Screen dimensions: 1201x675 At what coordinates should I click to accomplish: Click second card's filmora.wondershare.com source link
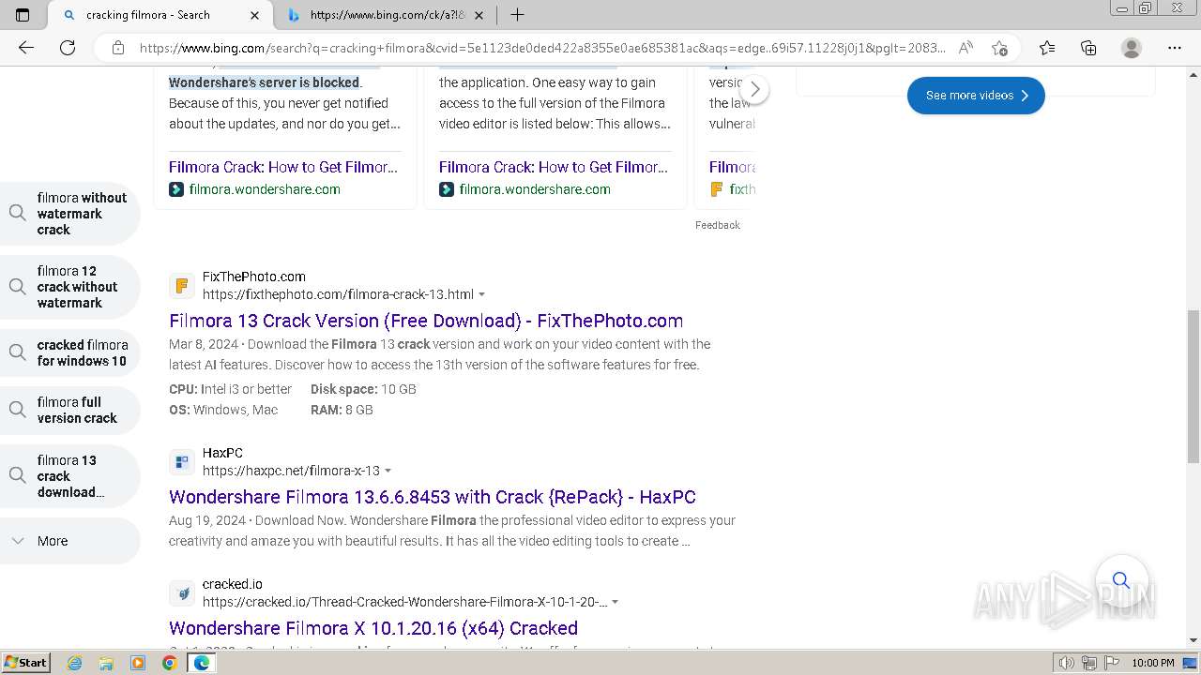535,189
